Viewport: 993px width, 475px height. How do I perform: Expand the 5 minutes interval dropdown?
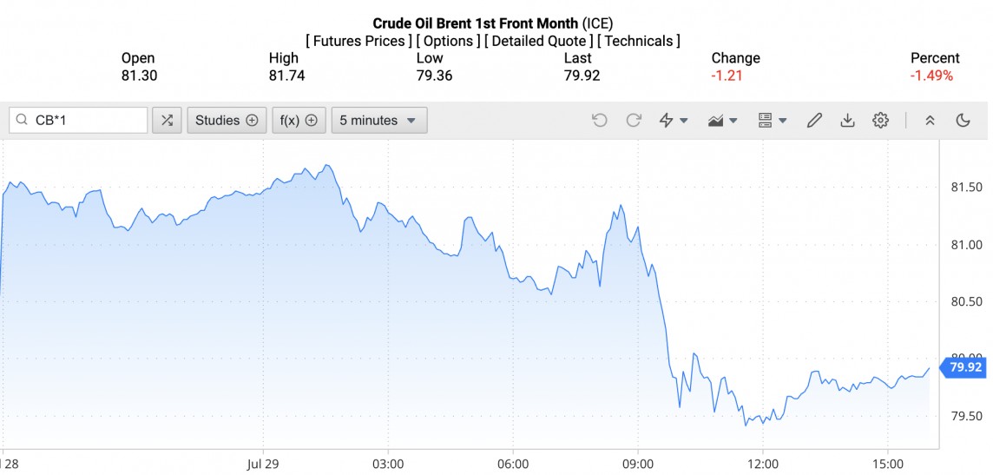pos(378,121)
